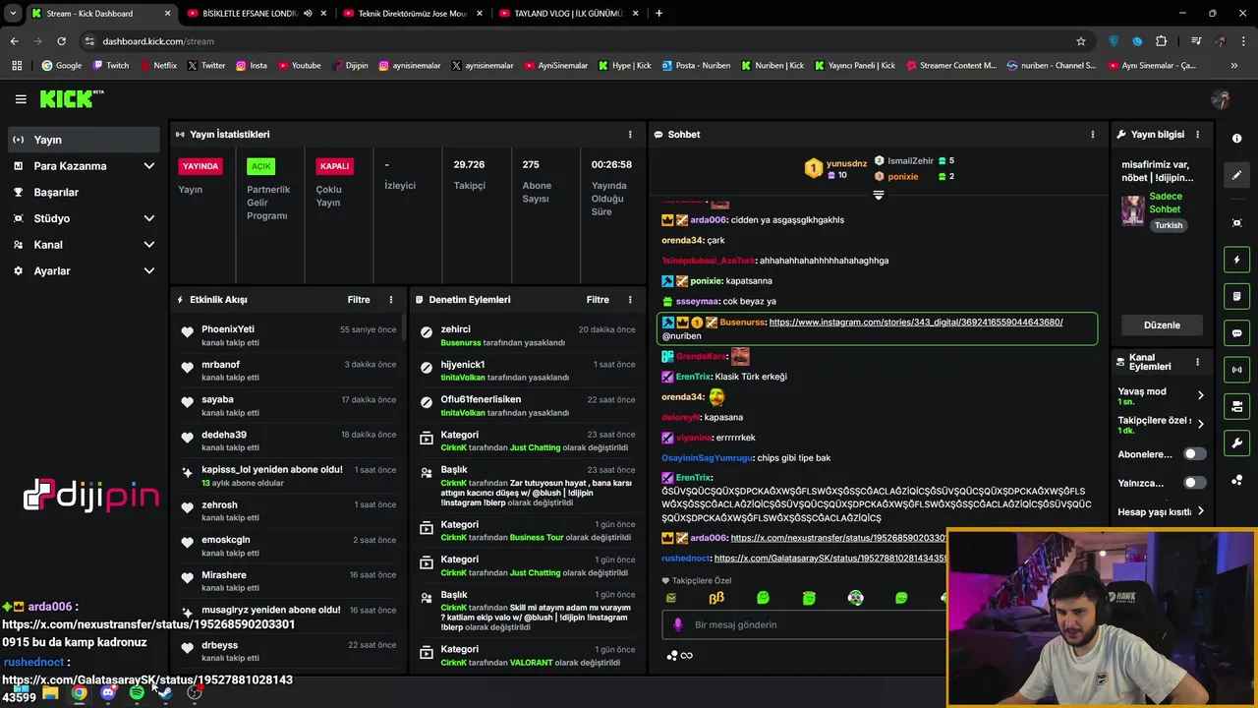Click the Kick logo in the header
Viewport: 1258px width, 708px height.
[x=71, y=98]
